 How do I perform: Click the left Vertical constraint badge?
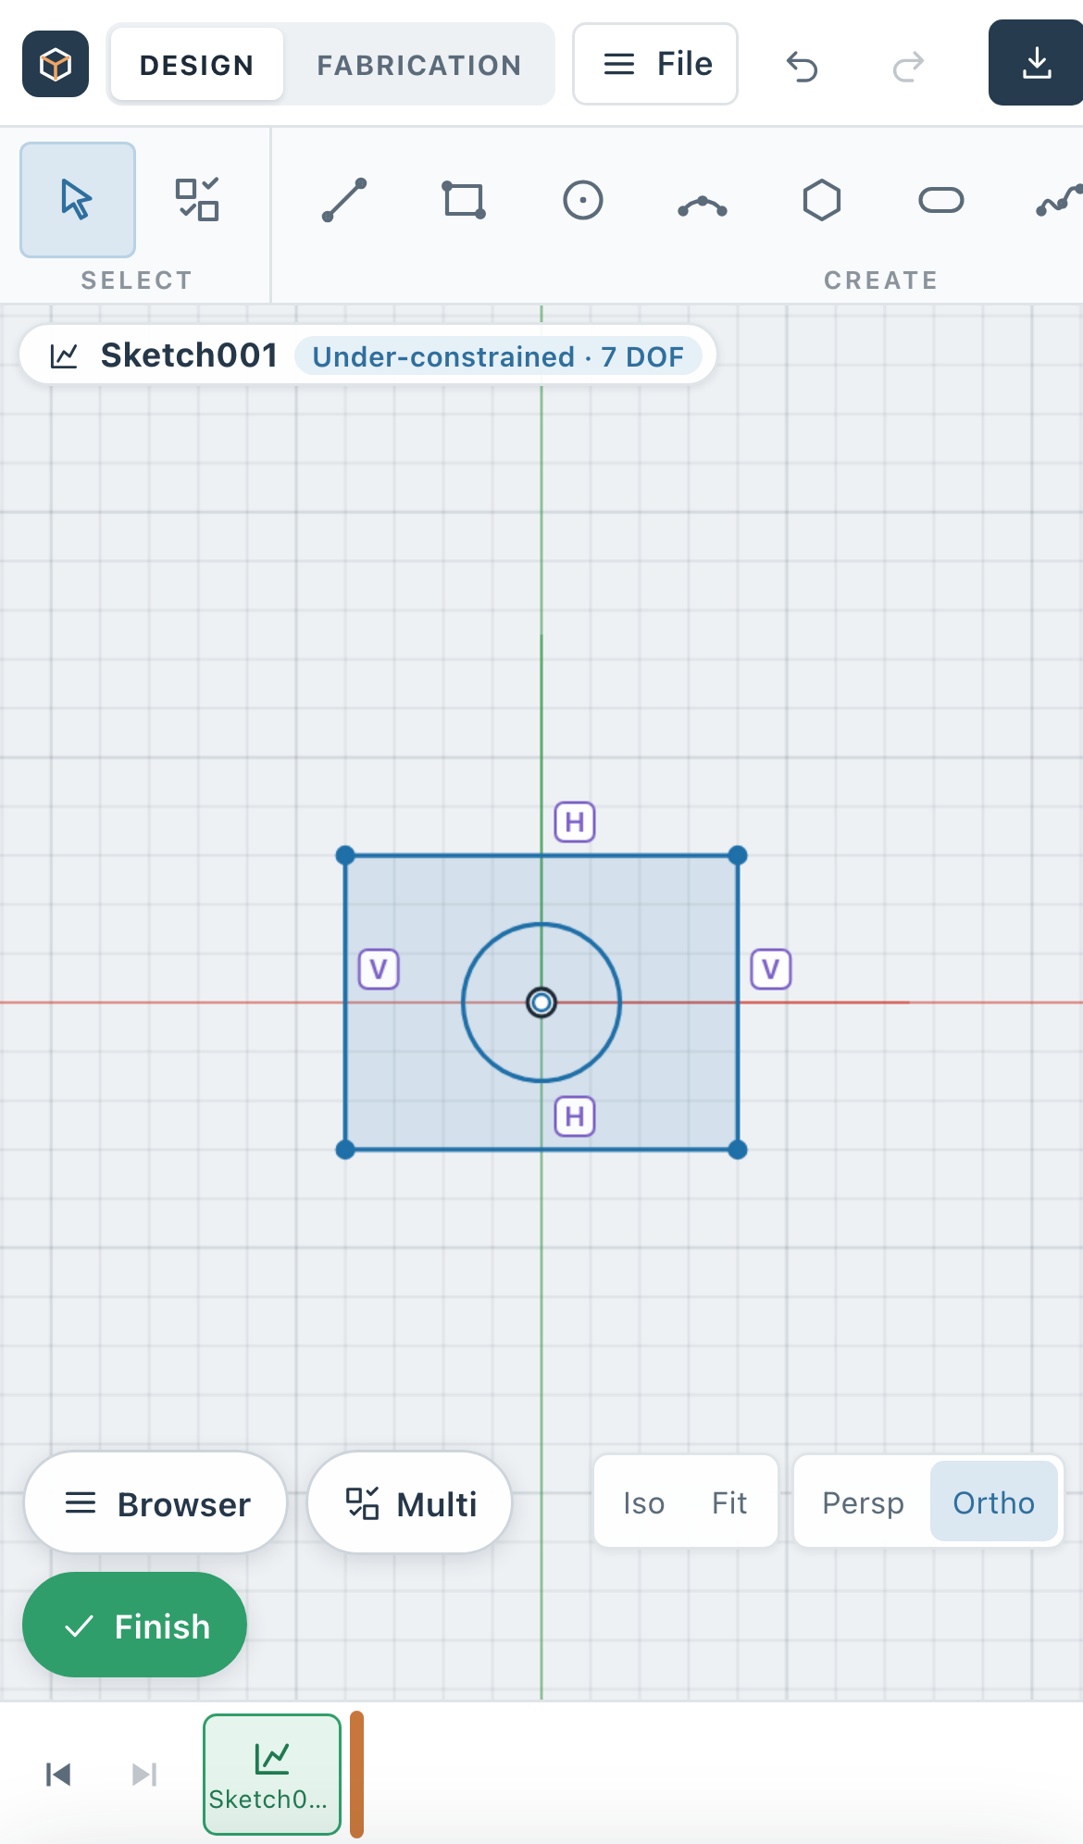[x=379, y=969]
